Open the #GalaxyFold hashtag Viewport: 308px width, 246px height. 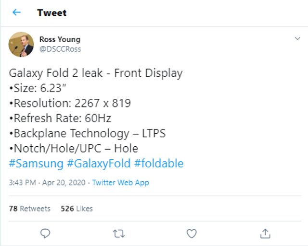click(x=99, y=163)
